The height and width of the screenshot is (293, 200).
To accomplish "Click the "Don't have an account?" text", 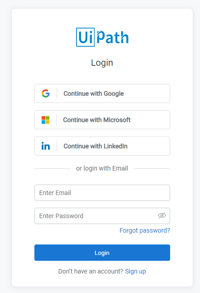I will coord(90,271).
